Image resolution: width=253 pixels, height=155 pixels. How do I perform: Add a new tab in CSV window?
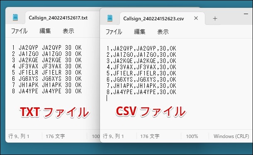pyautogui.click(x=215, y=19)
